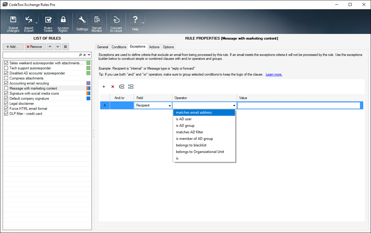Open the rules list options menu button
Screen dimensions: 371x233
tap(66, 47)
